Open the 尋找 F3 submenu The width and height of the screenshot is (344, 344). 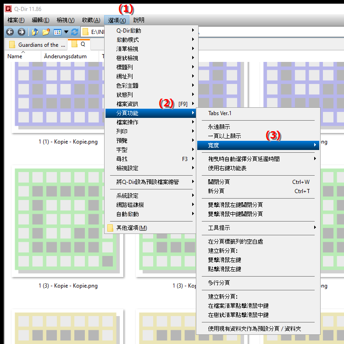151,159
